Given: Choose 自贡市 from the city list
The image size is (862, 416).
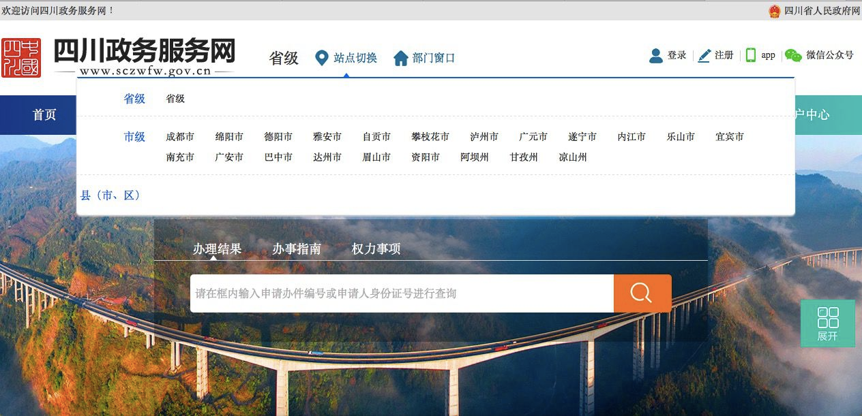Looking at the screenshot, I should (376, 137).
